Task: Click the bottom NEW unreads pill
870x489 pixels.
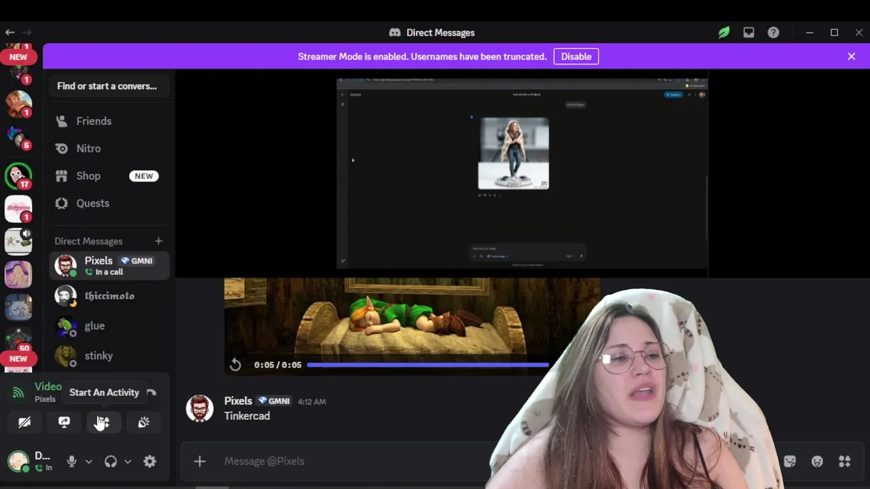Action: tap(18, 359)
